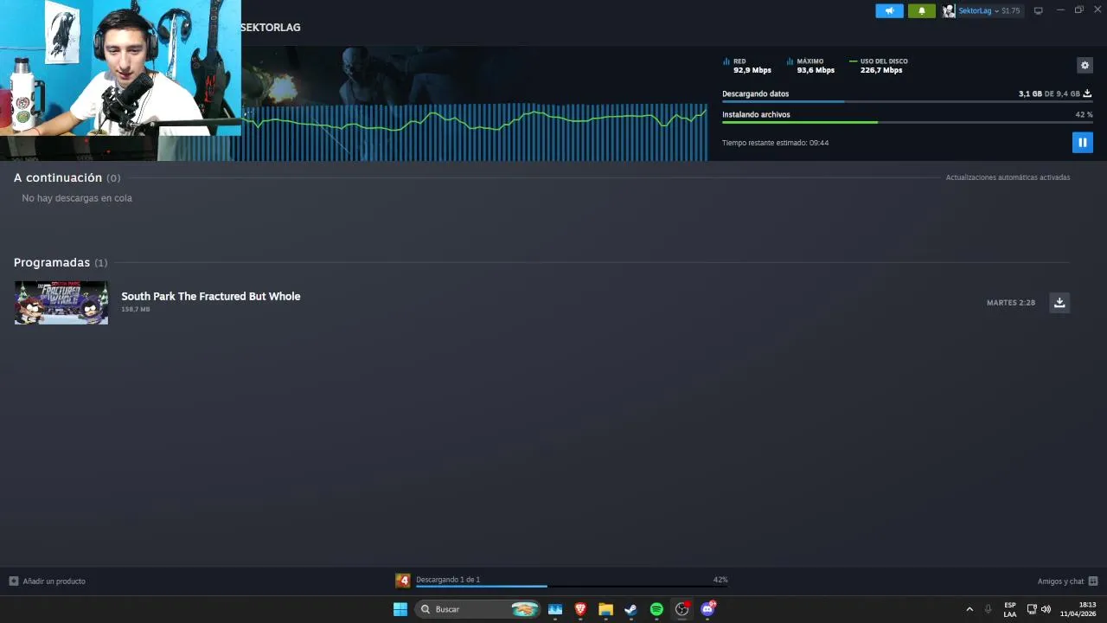This screenshot has height=623, width=1107.
Task: Open ESP LAA language selector
Action: 1010,609
